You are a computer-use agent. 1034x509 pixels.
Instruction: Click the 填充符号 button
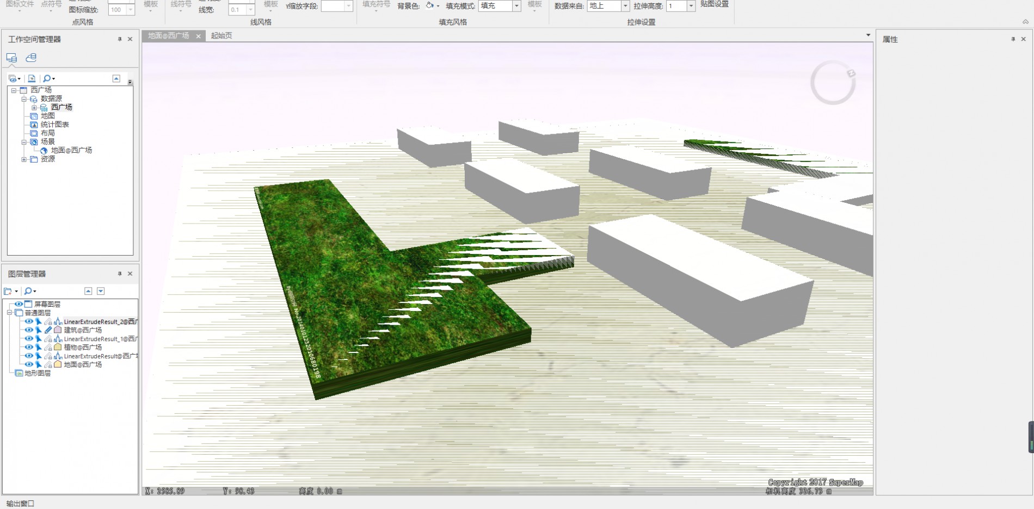click(x=376, y=5)
